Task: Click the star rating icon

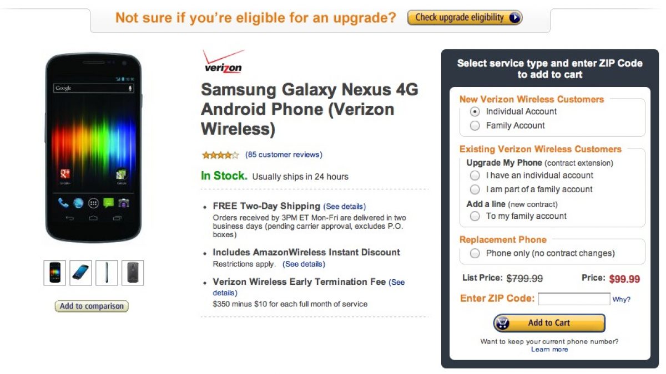Action: [220, 155]
